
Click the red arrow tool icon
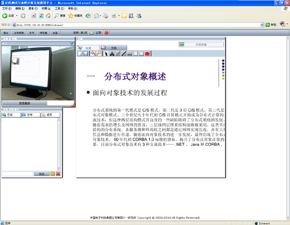point(147,54)
